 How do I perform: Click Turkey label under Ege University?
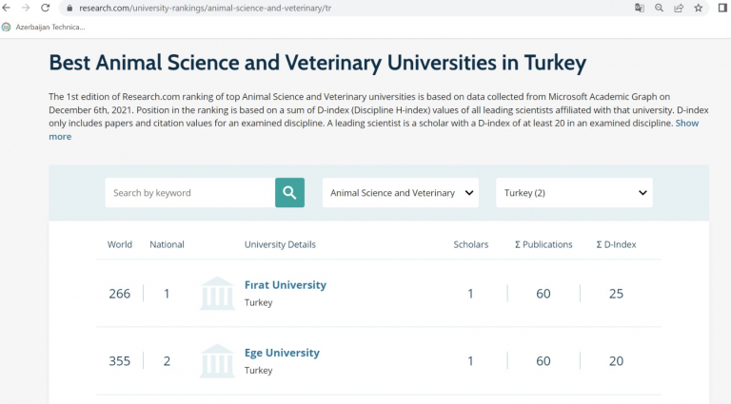258,371
